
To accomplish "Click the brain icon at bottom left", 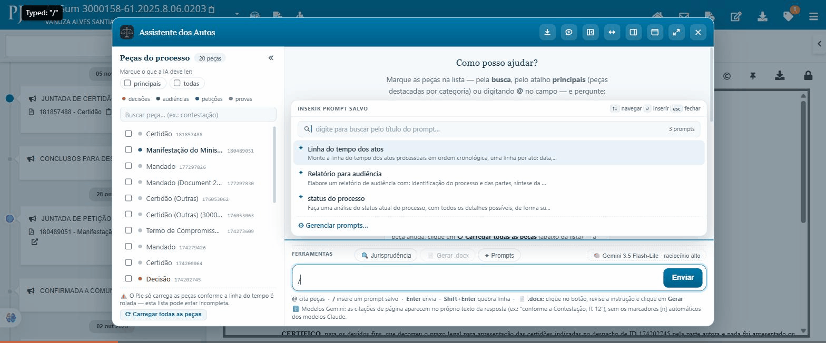I will click(12, 317).
